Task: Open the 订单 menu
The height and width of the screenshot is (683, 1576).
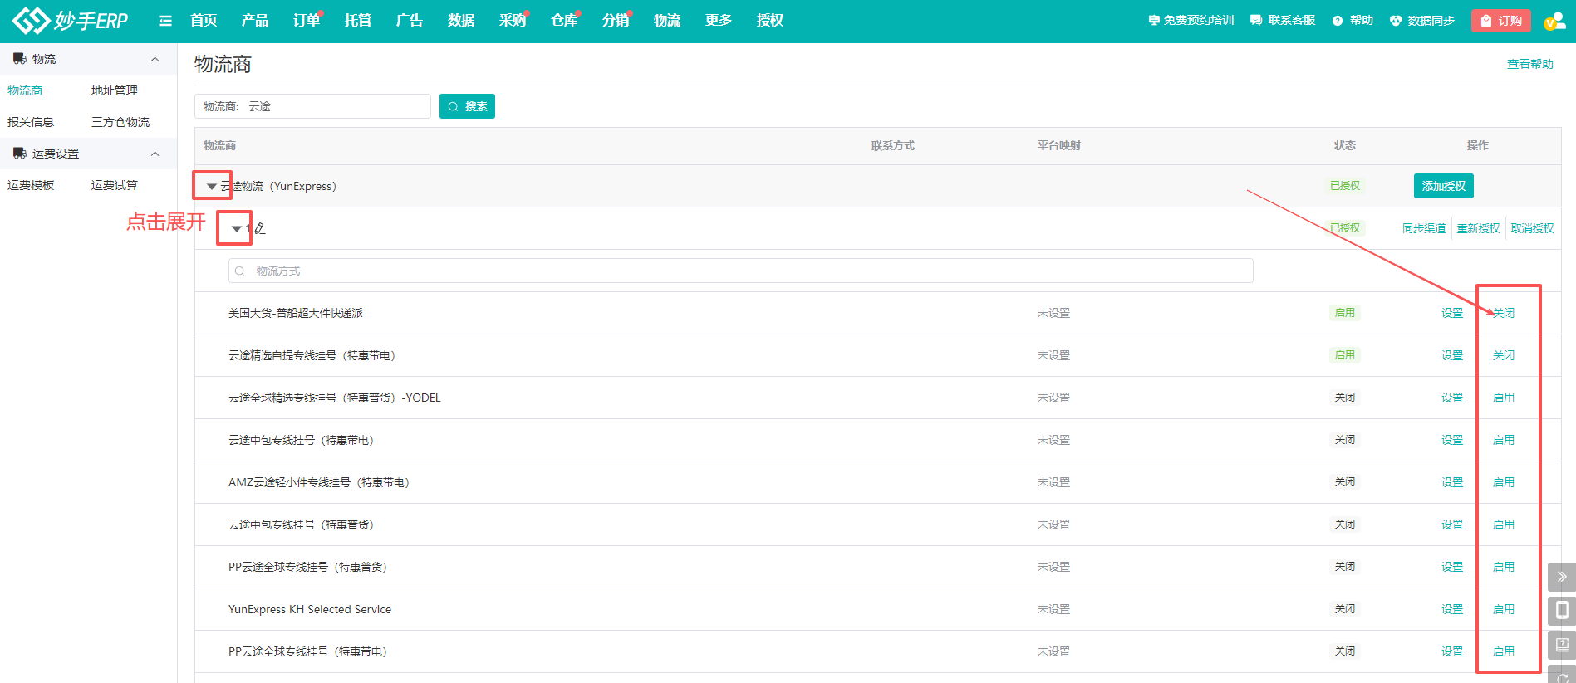Action: [x=307, y=21]
